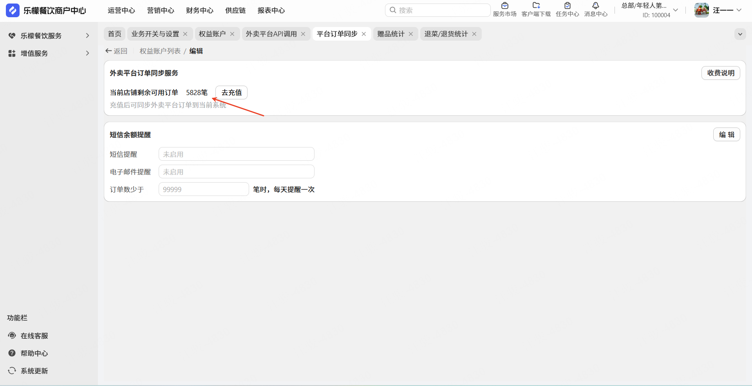The image size is (752, 386).
Task: Click the 系统更新 refresh icon
Action: point(12,371)
